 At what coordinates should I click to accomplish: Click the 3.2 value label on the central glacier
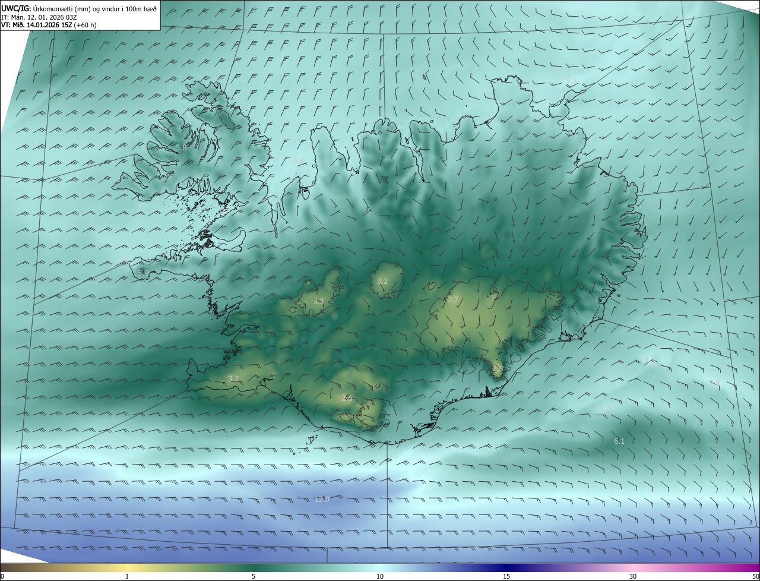click(382, 281)
